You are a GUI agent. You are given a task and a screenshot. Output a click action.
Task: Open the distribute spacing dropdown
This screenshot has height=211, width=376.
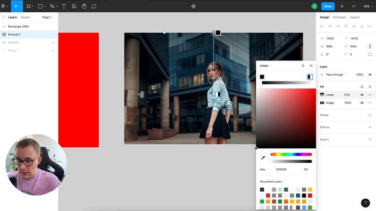(x=370, y=26)
